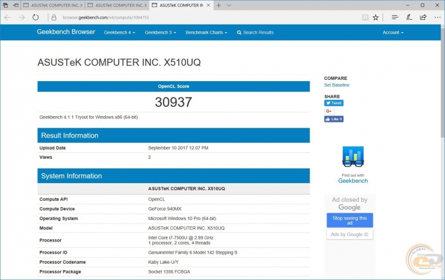445x280 pixels.
Task: Refresh the current page
Action: tap(36, 17)
